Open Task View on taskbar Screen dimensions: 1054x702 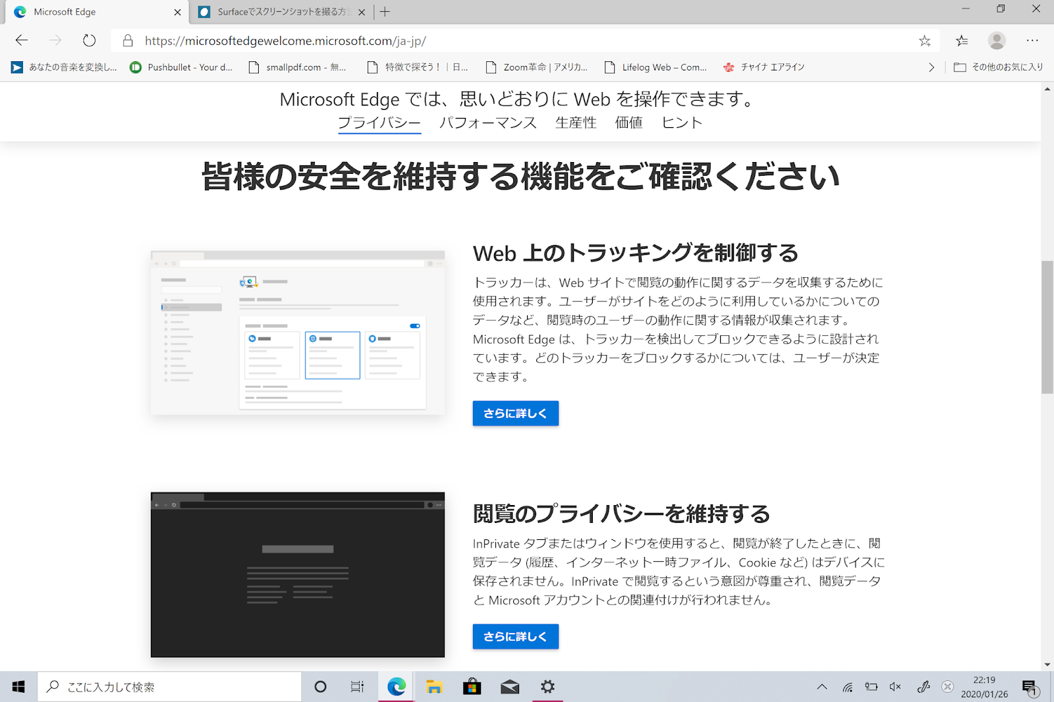click(x=357, y=687)
